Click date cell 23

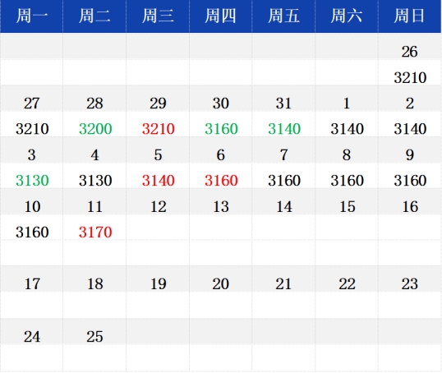point(410,284)
